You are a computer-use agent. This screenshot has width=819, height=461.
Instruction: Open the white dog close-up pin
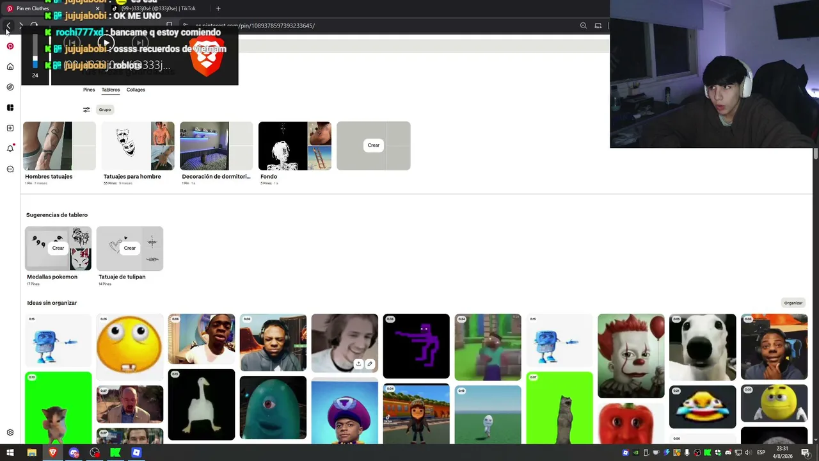(x=703, y=347)
